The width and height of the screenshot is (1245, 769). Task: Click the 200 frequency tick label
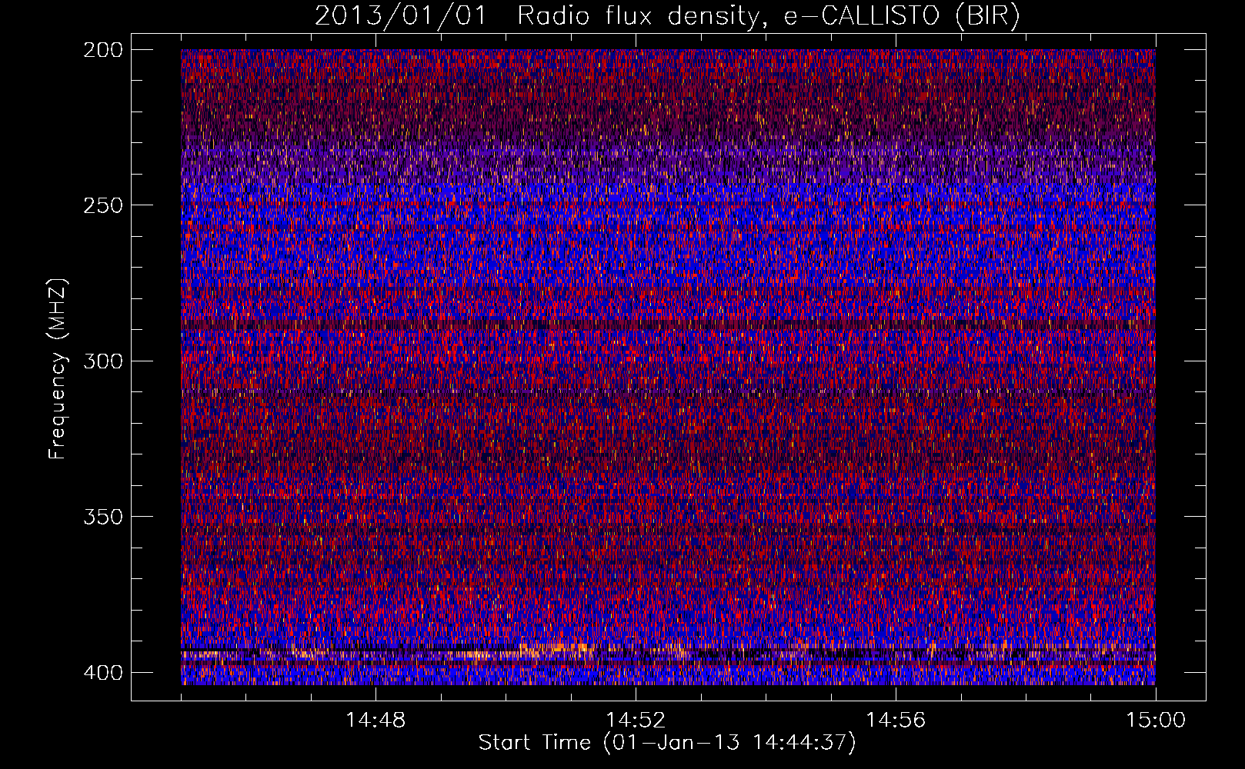[x=103, y=50]
